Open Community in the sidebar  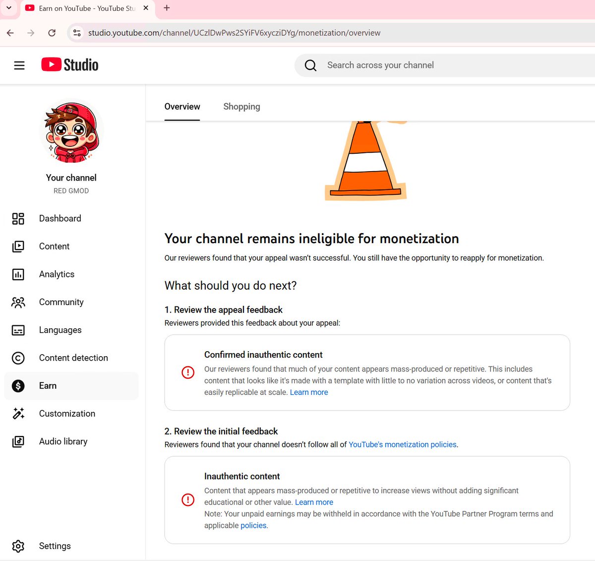(x=71, y=302)
